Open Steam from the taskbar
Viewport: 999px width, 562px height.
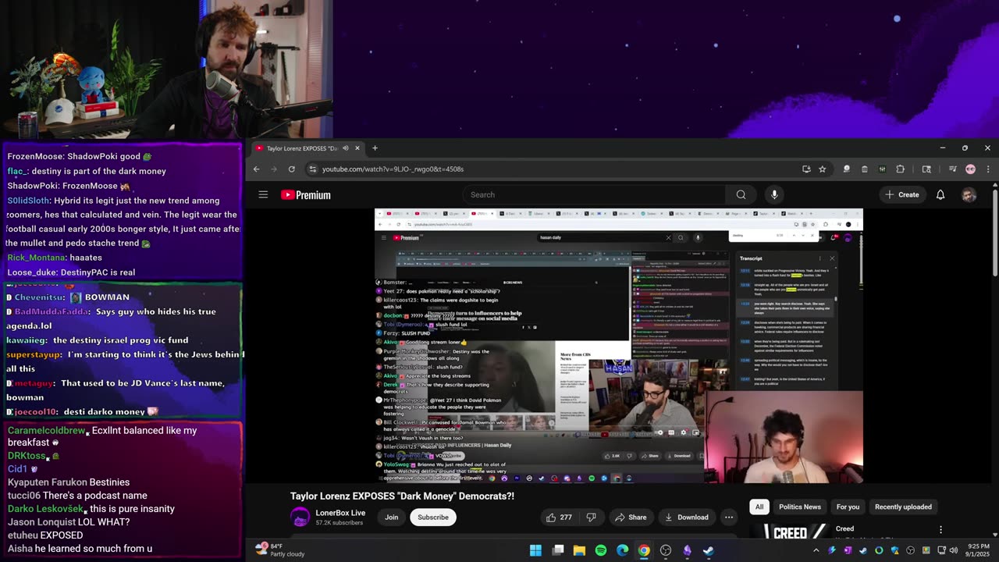(x=708, y=550)
